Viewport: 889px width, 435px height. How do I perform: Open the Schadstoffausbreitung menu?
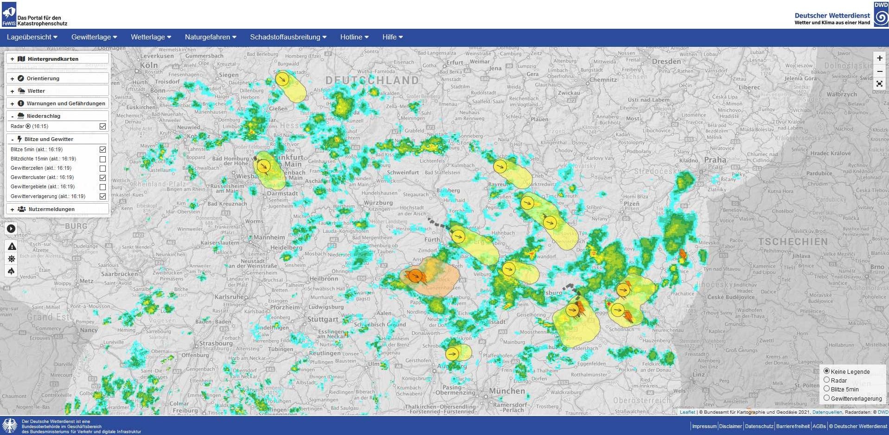(288, 37)
